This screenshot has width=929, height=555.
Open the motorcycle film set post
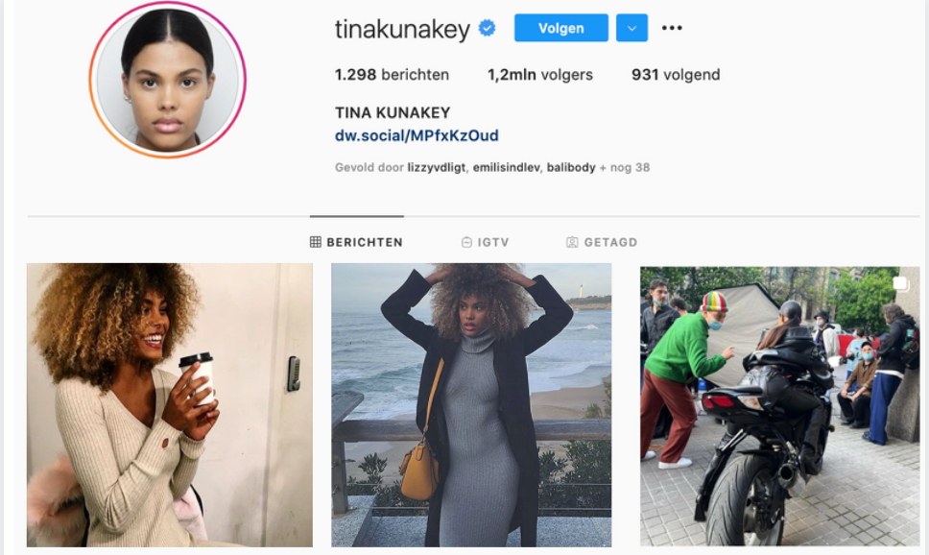pyautogui.click(x=779, y=406)
